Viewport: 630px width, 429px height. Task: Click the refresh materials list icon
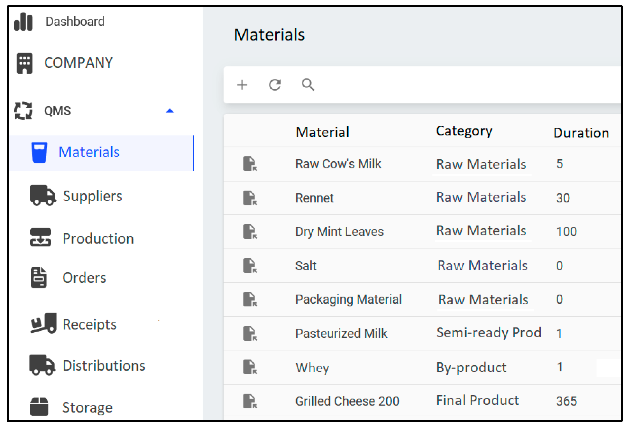pyautogui.click(x=275, y=85)
